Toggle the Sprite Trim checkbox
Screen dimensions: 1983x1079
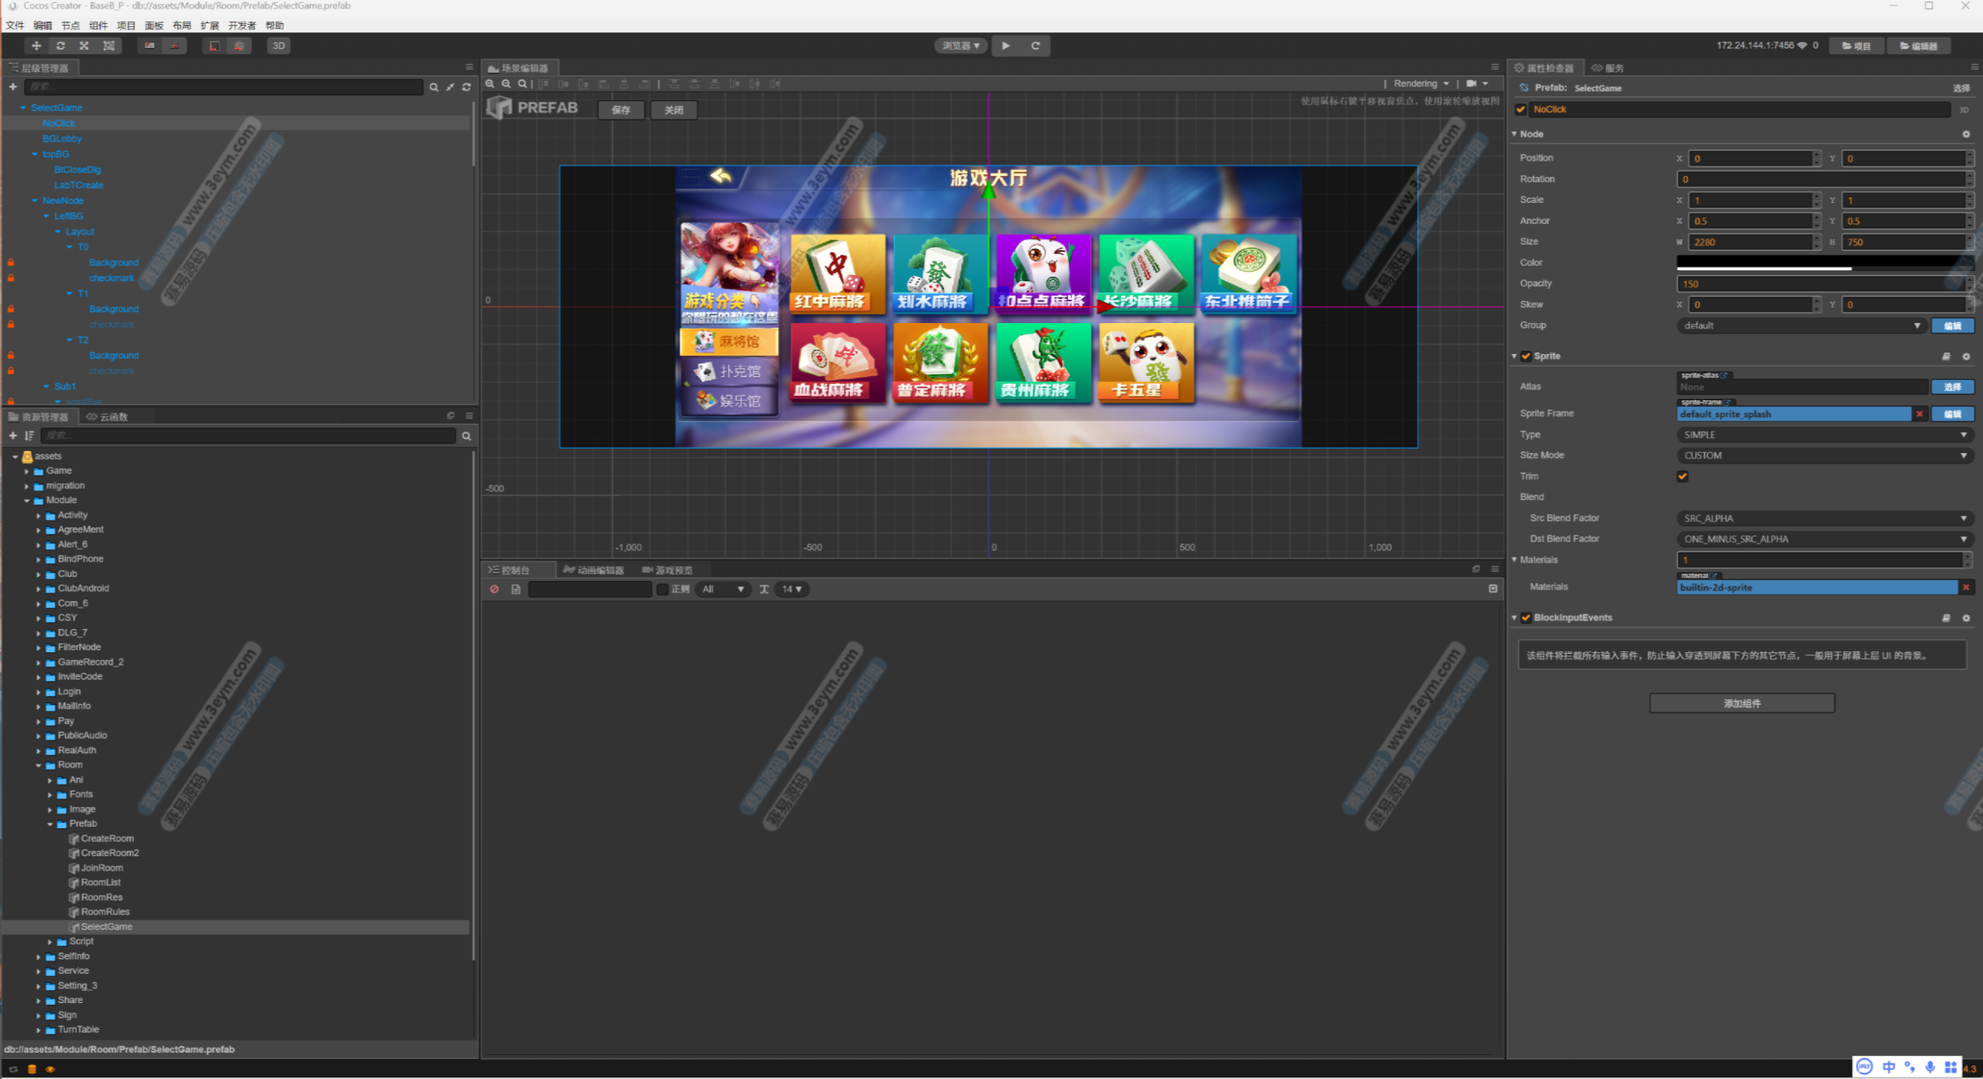pos(1682,476)
